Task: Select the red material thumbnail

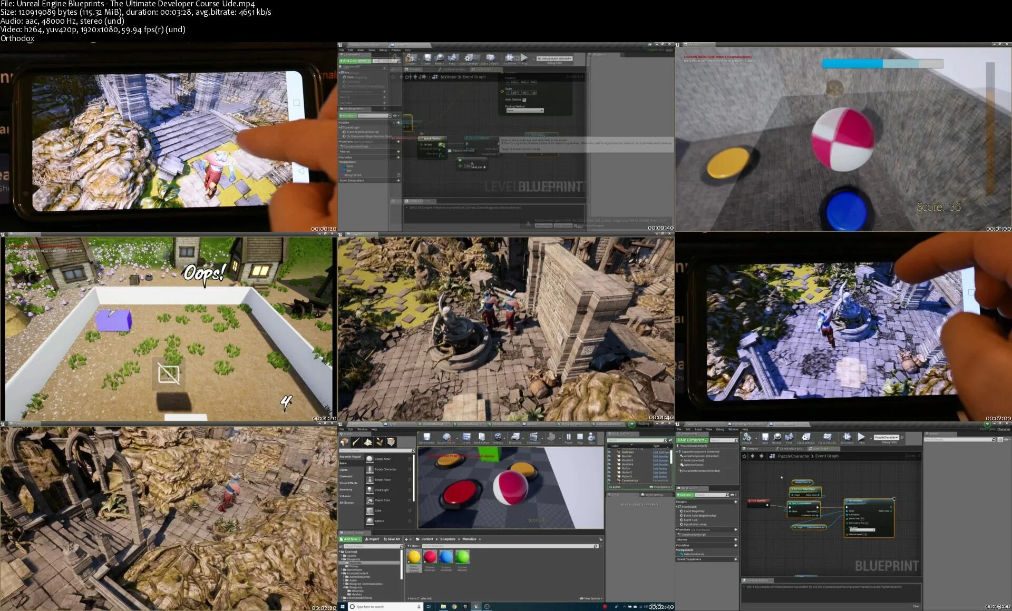Action: [430, 557]
